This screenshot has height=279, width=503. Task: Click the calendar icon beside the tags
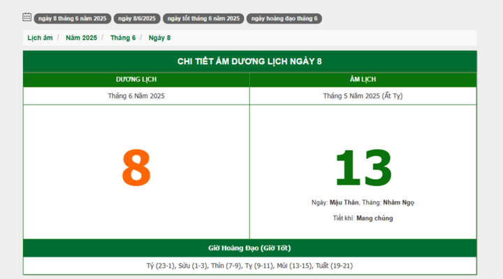[x=27, y=17]
